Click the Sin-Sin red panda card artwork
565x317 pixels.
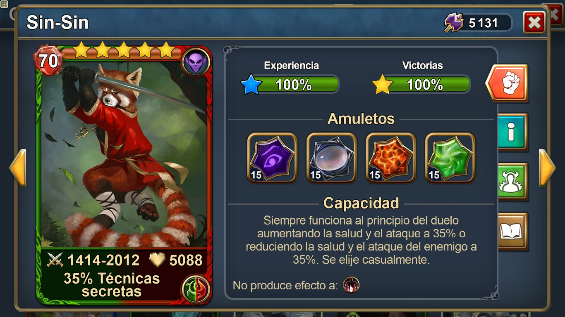(x=124, y=155)
